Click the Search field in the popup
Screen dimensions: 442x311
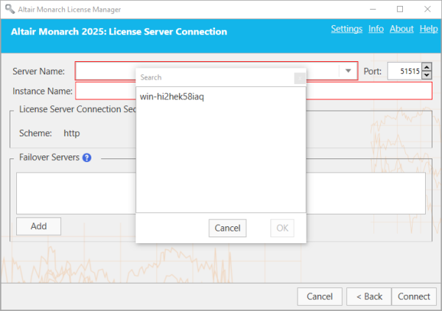tap(215, 77)
